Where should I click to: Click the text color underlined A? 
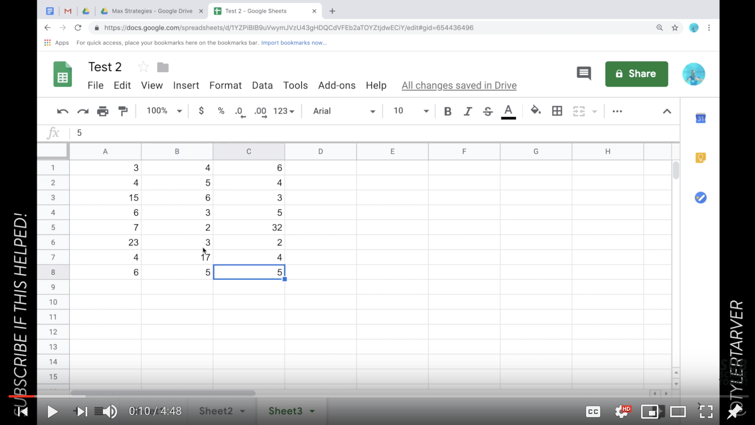[508, 111]
